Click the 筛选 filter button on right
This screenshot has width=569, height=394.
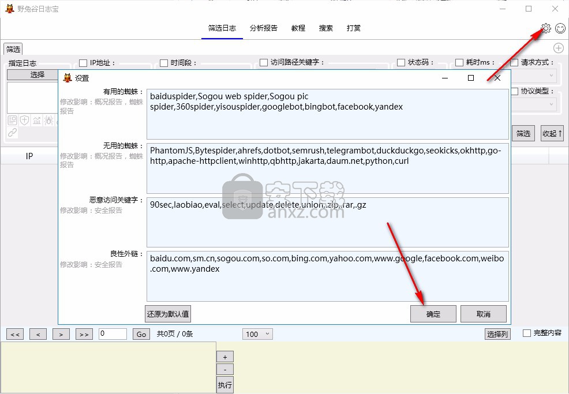tap(523, 133)
